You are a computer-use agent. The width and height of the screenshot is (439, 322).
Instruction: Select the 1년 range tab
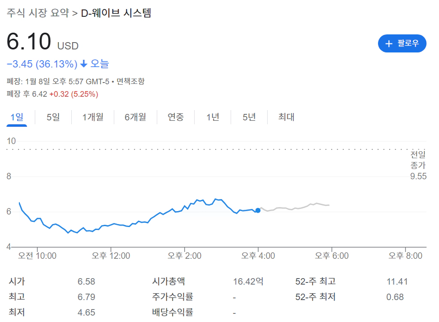tap(213, 117)
